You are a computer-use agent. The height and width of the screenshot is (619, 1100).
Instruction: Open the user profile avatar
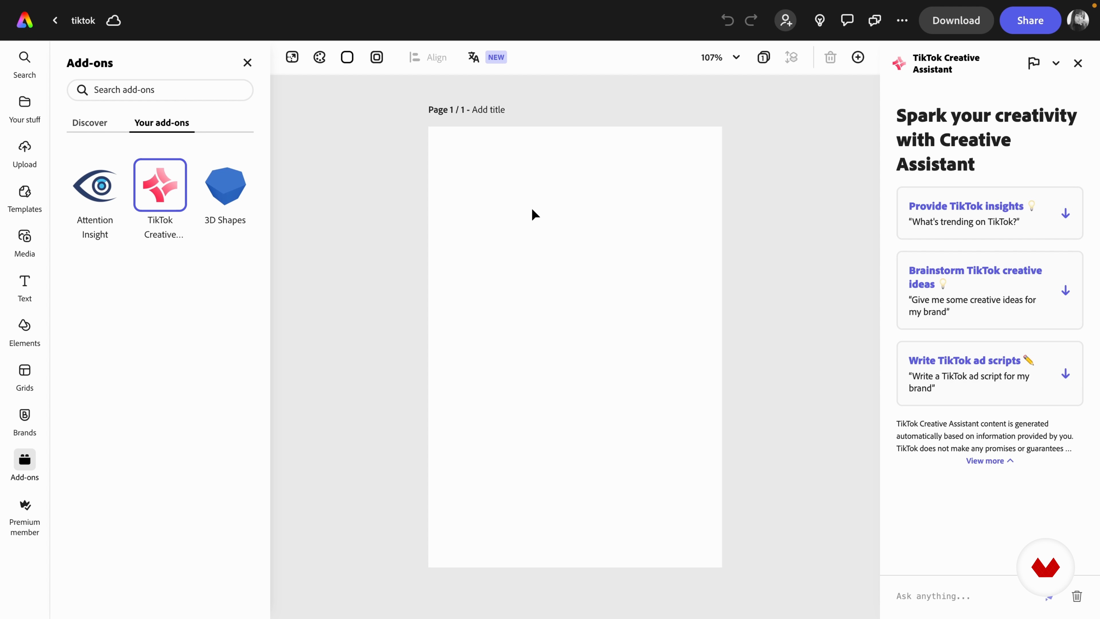pos(1078,20)
